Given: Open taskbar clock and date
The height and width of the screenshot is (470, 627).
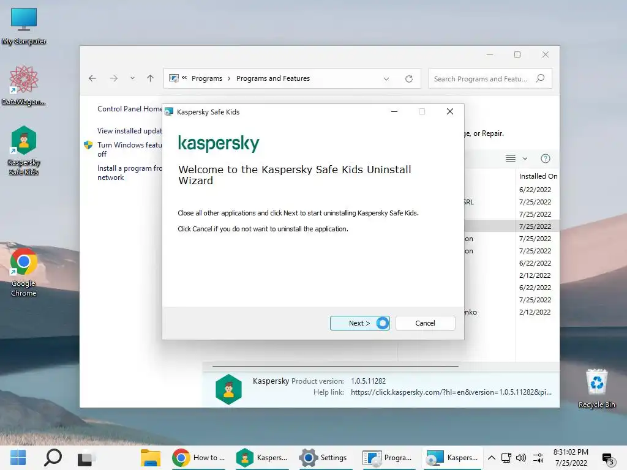Looking at the screenshot, I should [571, 458].
